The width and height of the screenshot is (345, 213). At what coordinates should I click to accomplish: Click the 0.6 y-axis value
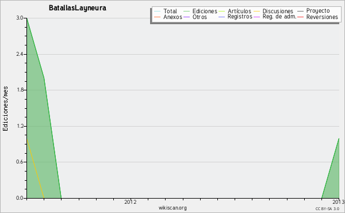[20, 162]
